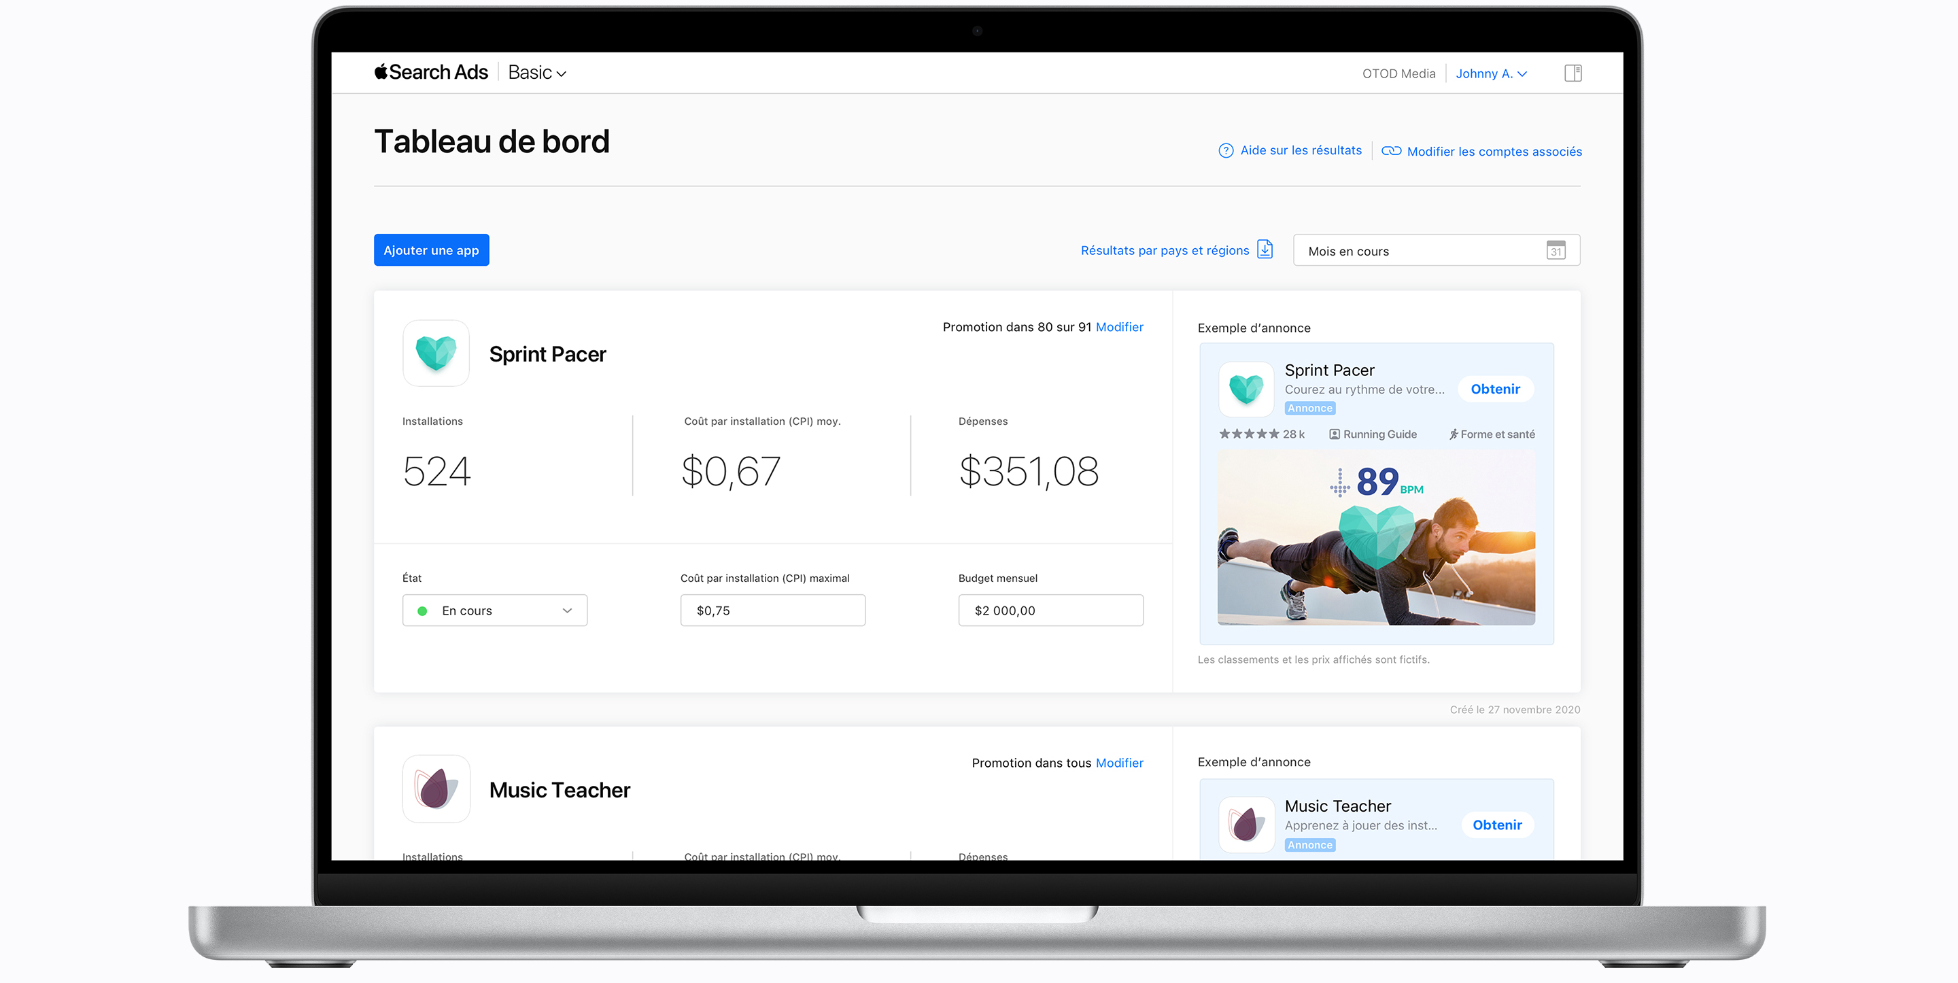Toggle the Sprint Pacer campaign state
Image resolution: width=1958 pixels, height=983 pixels.
pyautogui.click(x=494, y=610)
